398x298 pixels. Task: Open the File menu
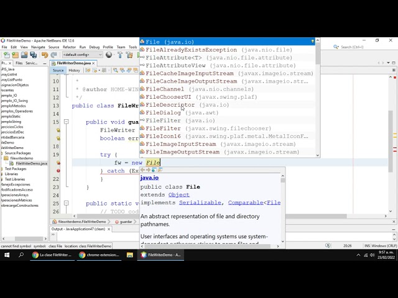[4, 47]
